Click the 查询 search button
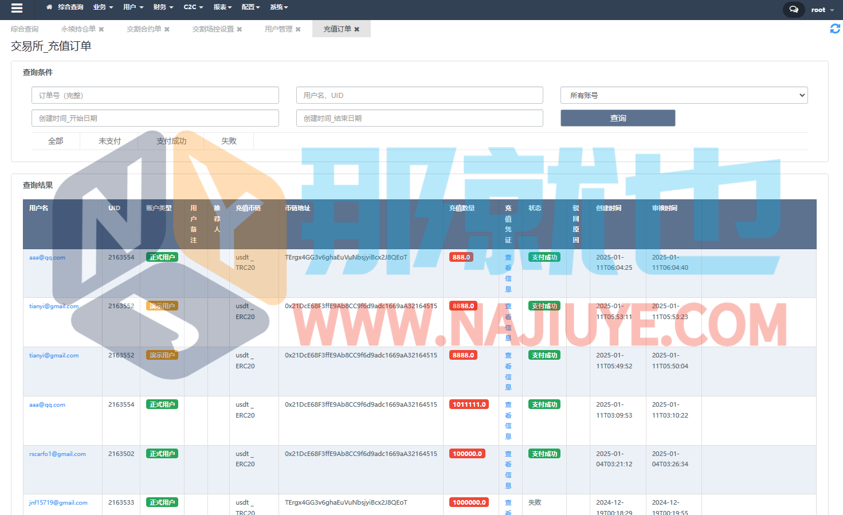The height and width of the screenshot is (515, 843). [x=617, y=118]
